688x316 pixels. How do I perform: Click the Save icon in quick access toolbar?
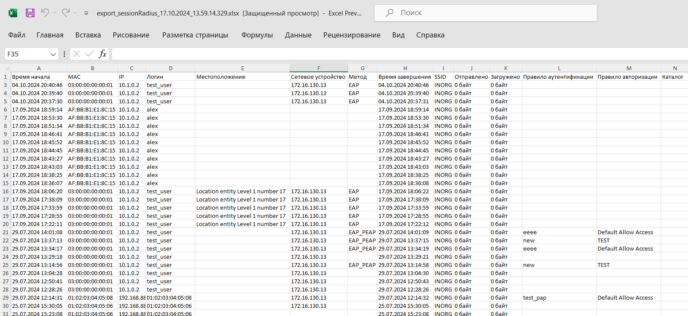pos(30,13)
